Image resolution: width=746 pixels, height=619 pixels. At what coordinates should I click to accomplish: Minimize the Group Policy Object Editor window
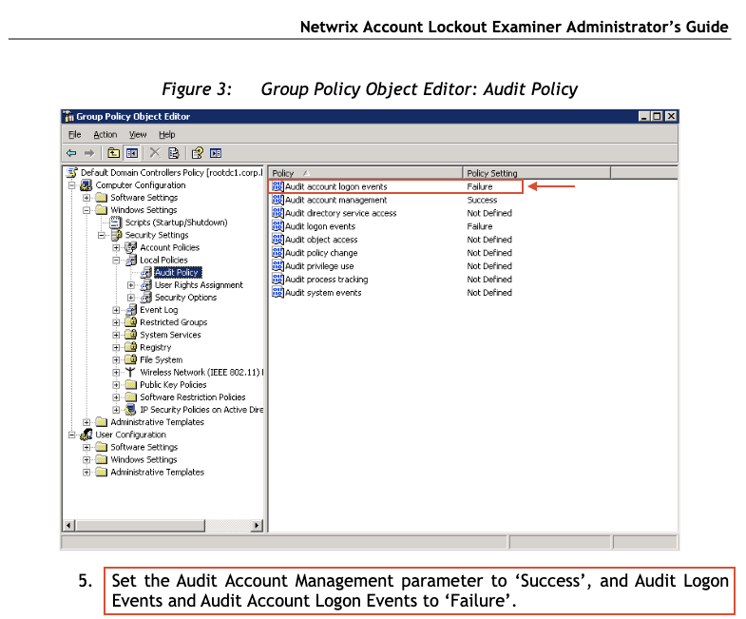tap(644, 116)
